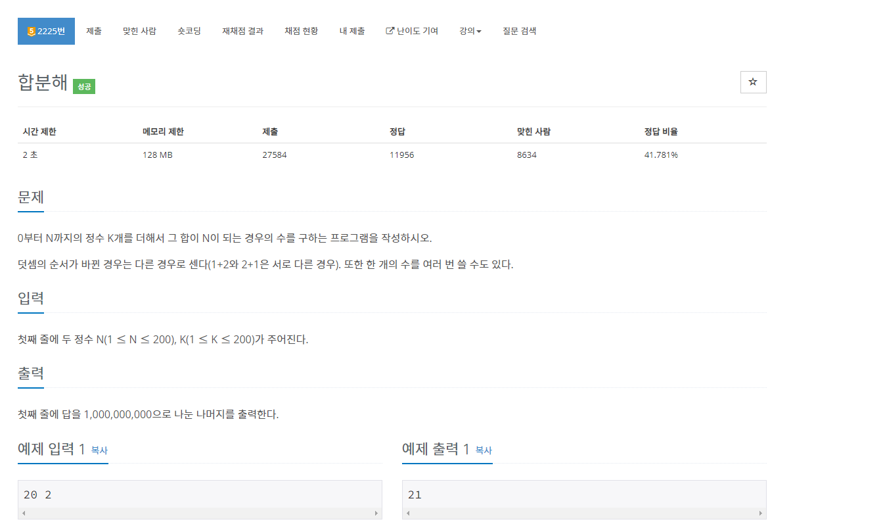
Task: Open the 제출 tab
Action: (x=94, y=31)
